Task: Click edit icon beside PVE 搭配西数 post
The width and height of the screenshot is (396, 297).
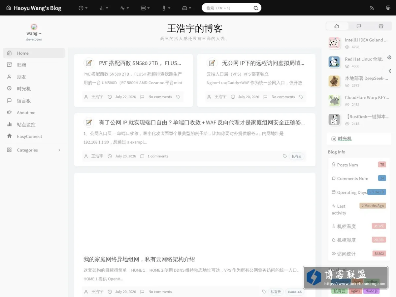Action: [88, 63]
